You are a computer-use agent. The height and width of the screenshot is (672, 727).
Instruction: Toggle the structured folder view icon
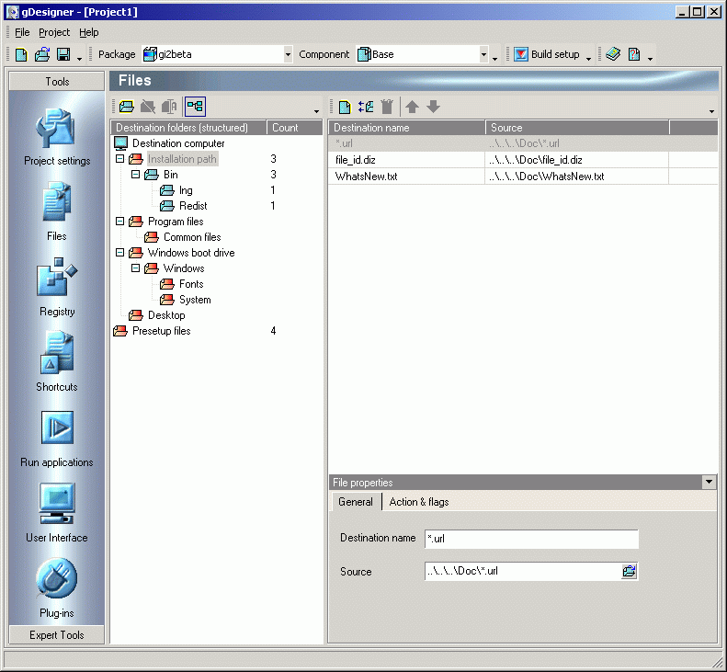pos(195,107)
